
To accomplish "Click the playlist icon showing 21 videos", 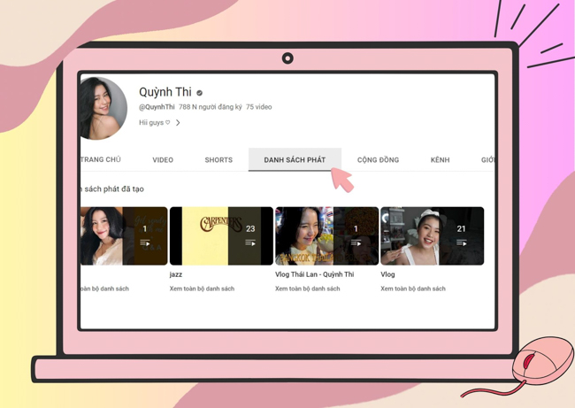I will pos(461,242).
